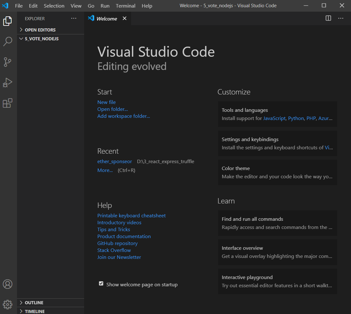Open the Source Control view icon
The width and height of the screenshot is (351, 314).
pyautogui.click(x=8, y=62)
